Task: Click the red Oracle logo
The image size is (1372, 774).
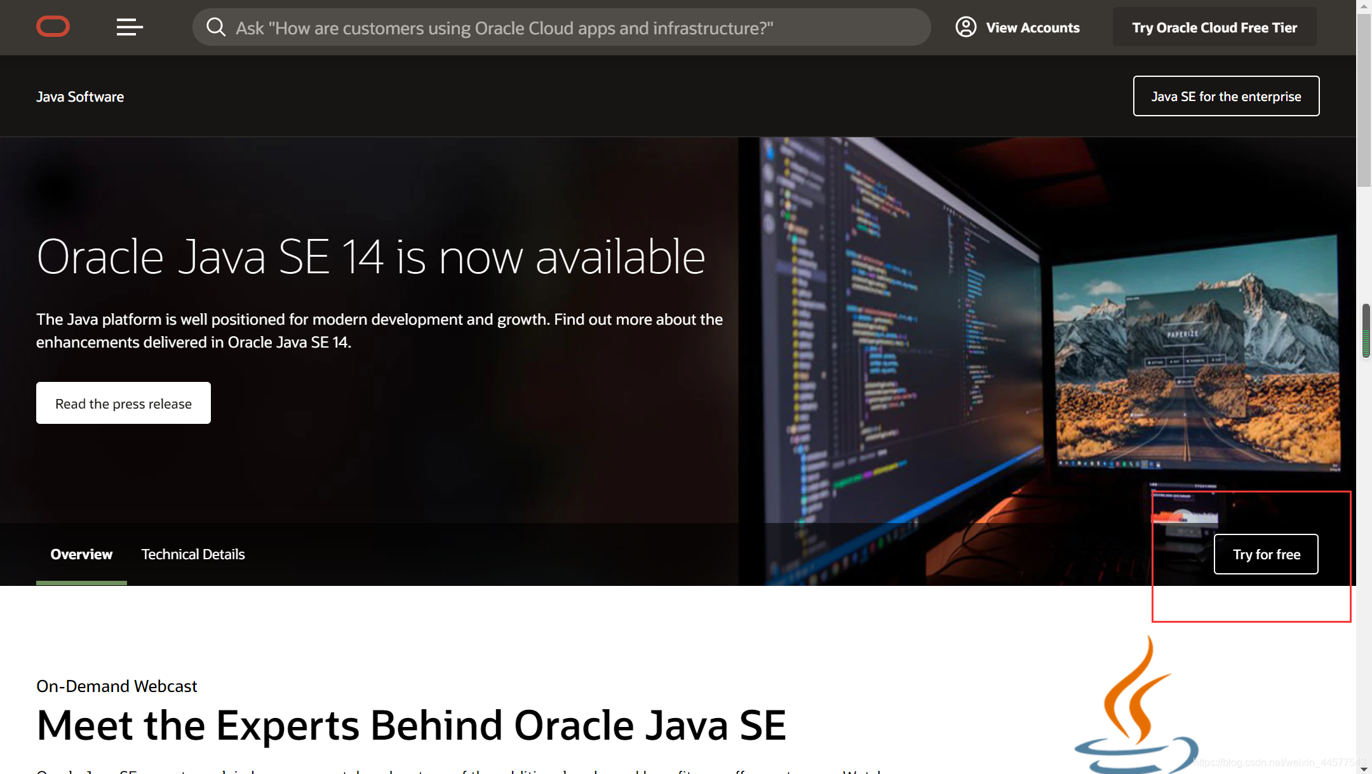Action: point(53,27)
